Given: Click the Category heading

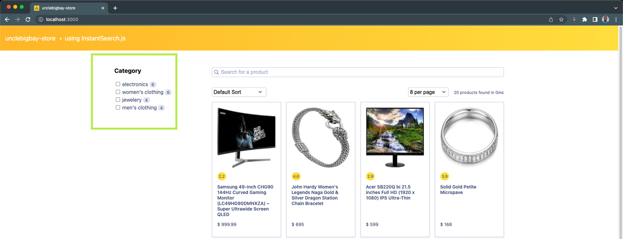Looking at the screenshot, I should point(128,71).
